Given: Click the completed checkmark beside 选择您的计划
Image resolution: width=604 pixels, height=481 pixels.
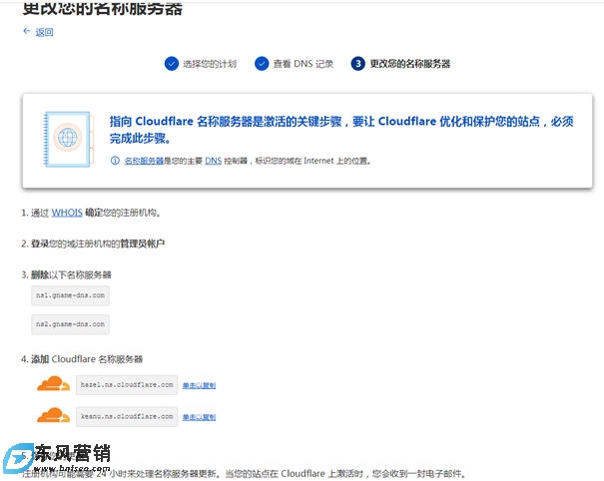Looking at the screenshot, I should pos(172,64).
